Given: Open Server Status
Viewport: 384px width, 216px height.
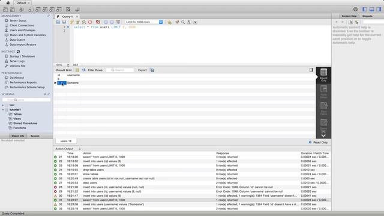Looking at the screenshot, I should click(x=18, y=20).
